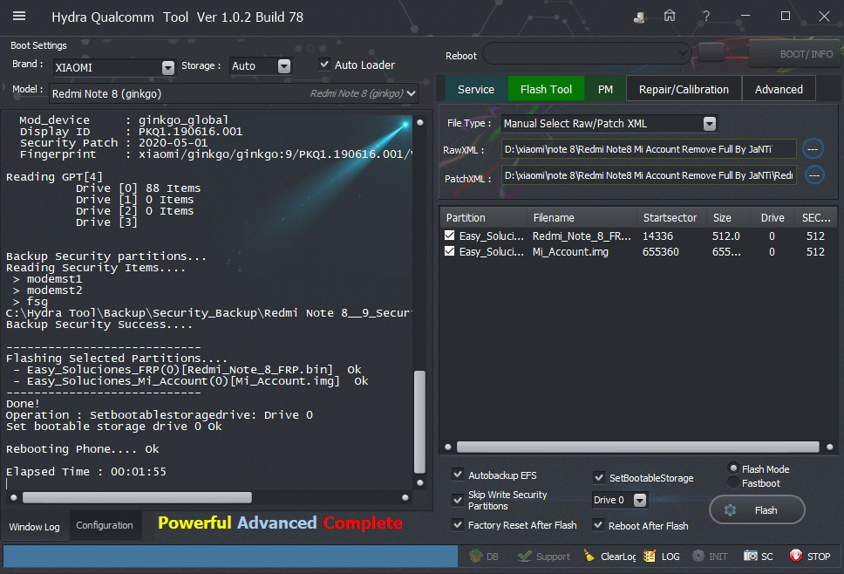Click the ClearLog broom icon
The height and width of the screenshot is (574, 844).
coord(589,556)
